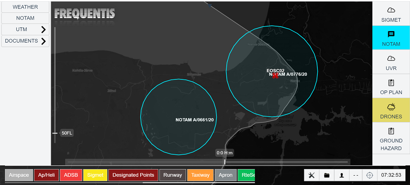Toggle the Airspace layer
Viewport: 410px width, 185px height.
pyautogui.click(x=19, y=175)
